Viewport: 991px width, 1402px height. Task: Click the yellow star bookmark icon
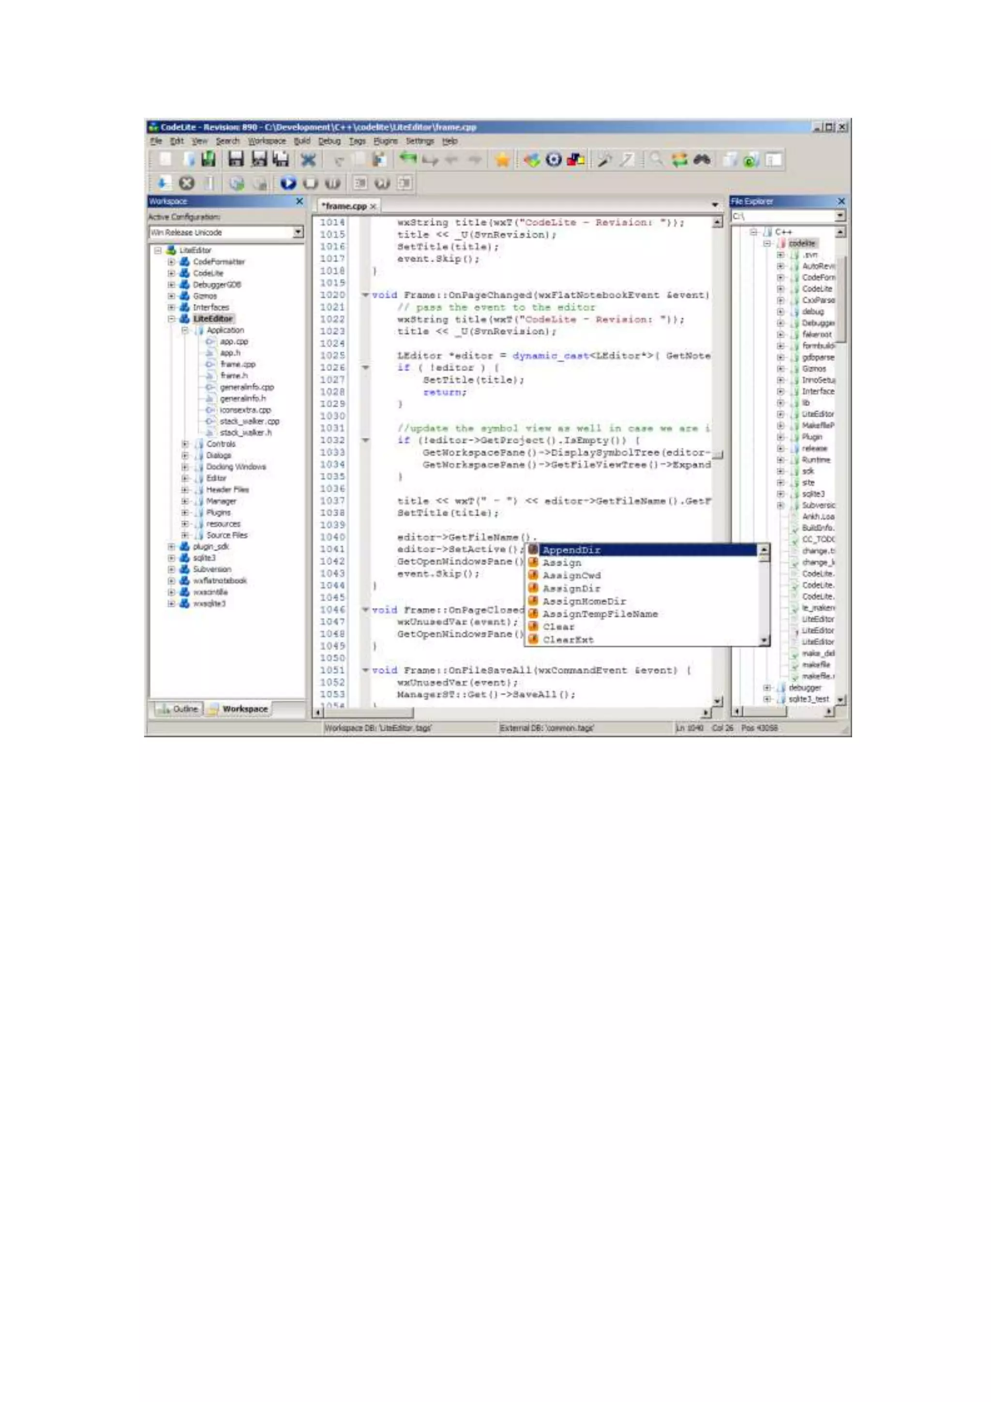(502, 160)
